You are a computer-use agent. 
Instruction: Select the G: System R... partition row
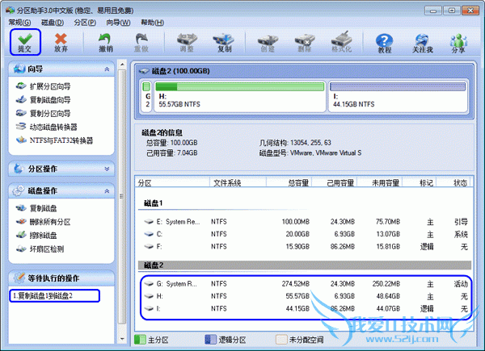(306, 284)
